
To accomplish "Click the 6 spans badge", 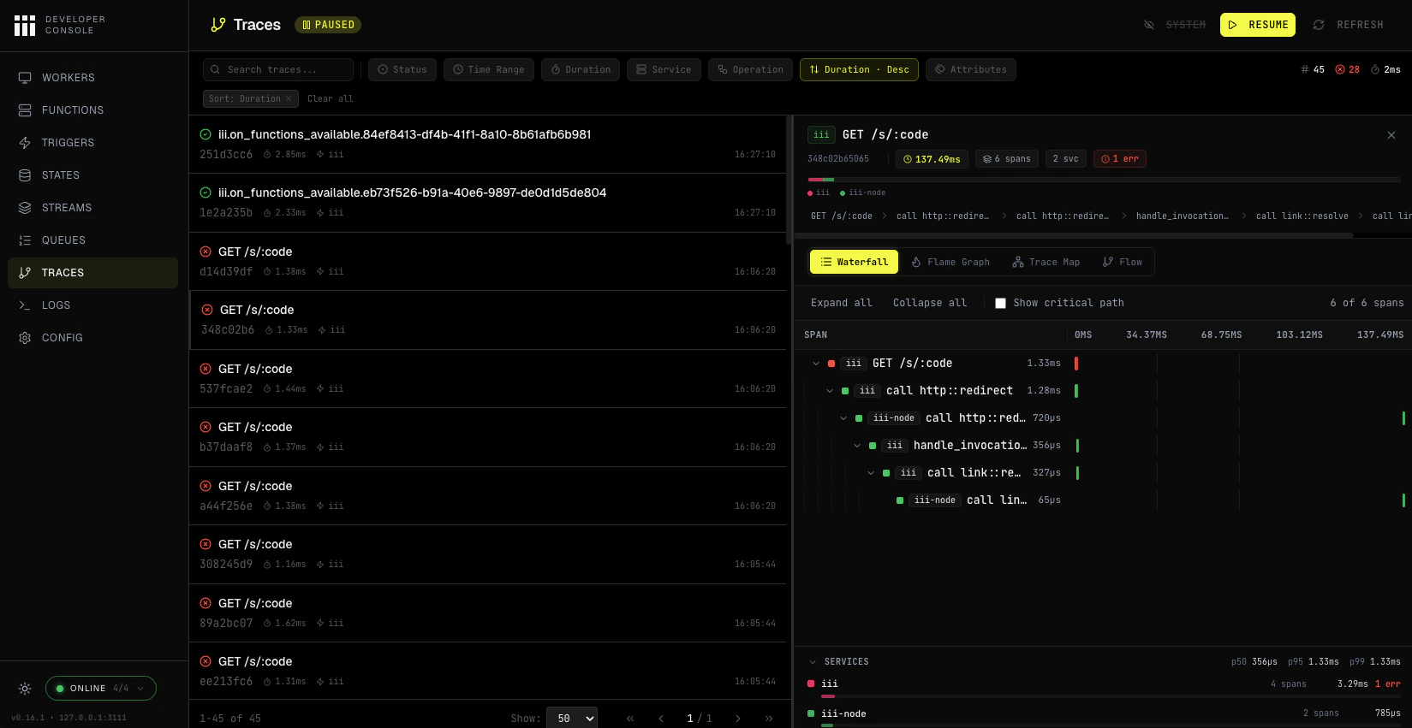I will point(1007,159).
